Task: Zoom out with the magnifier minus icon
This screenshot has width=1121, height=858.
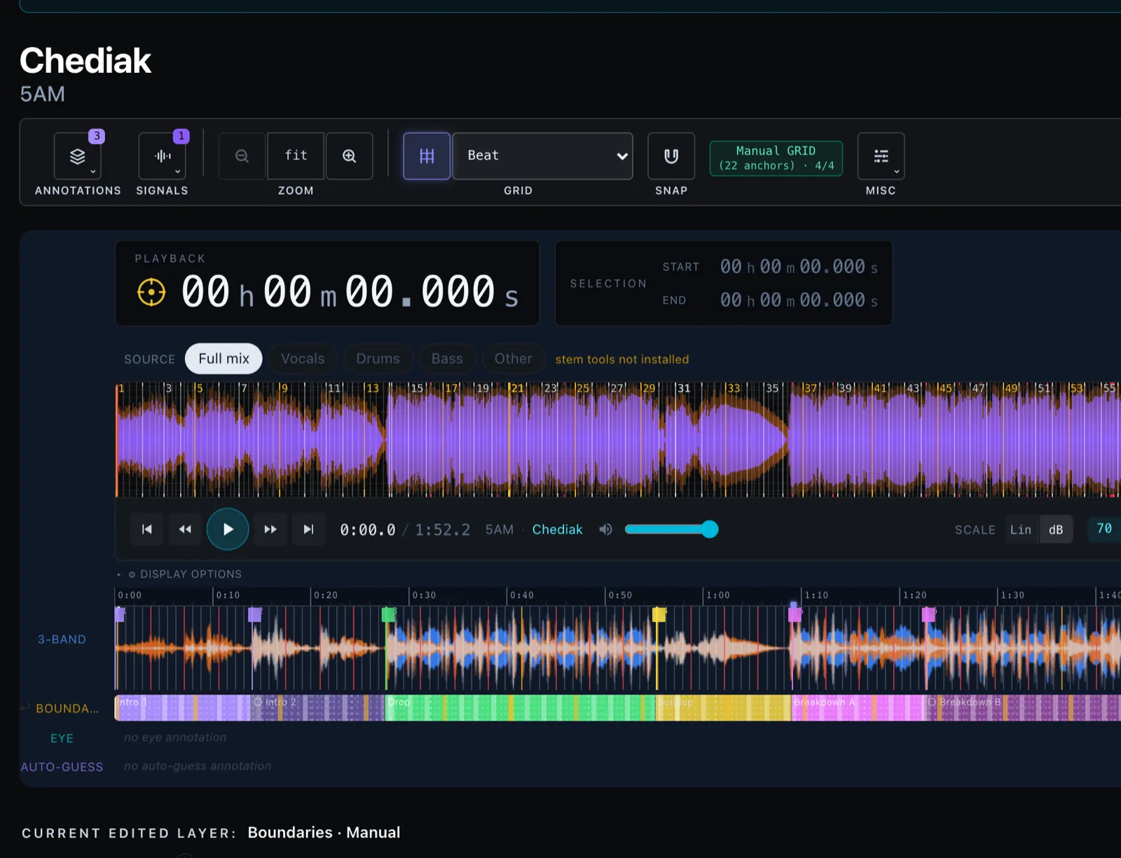Action: [242, 155]
